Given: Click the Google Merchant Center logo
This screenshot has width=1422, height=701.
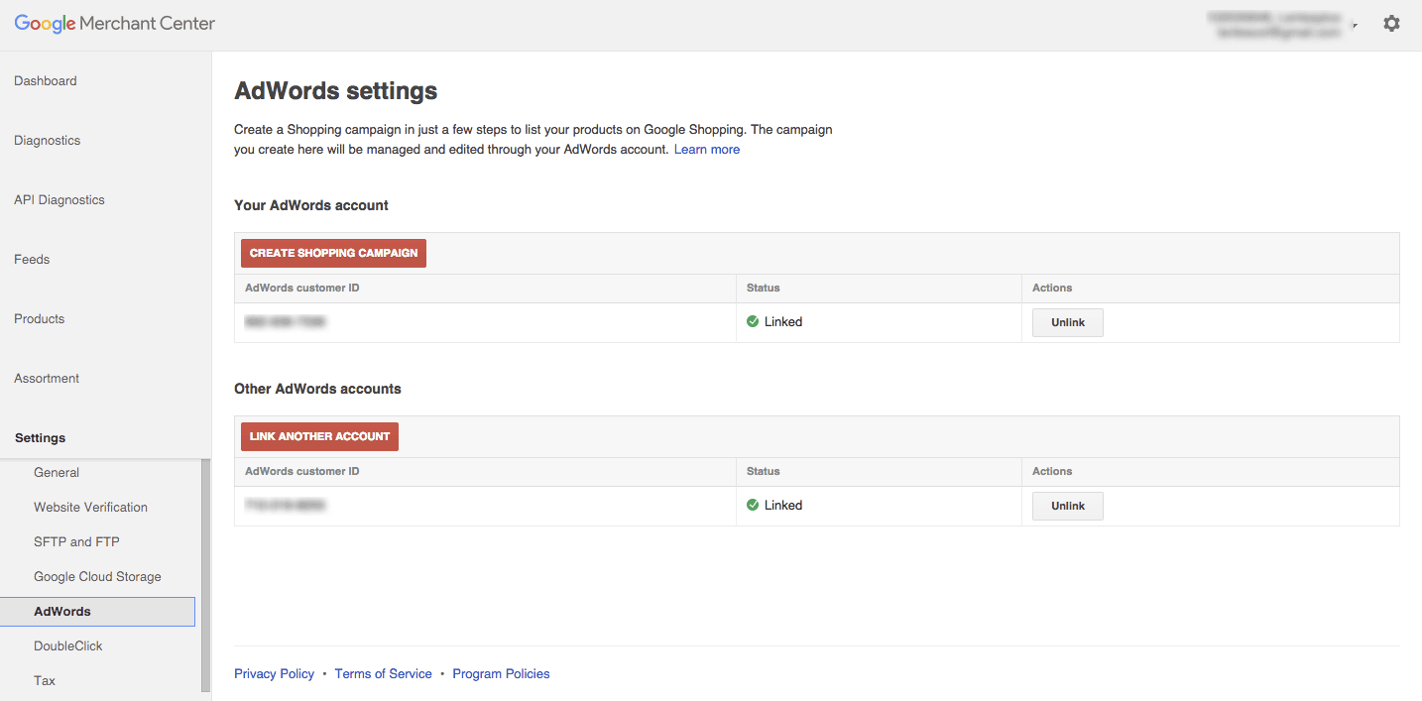Looking at the screenshot, I should [x=114, y=24].
